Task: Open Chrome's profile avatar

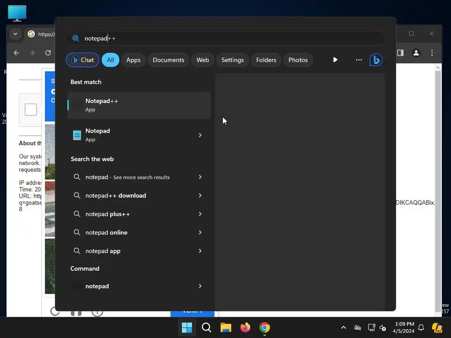Action: click(416, 53)
